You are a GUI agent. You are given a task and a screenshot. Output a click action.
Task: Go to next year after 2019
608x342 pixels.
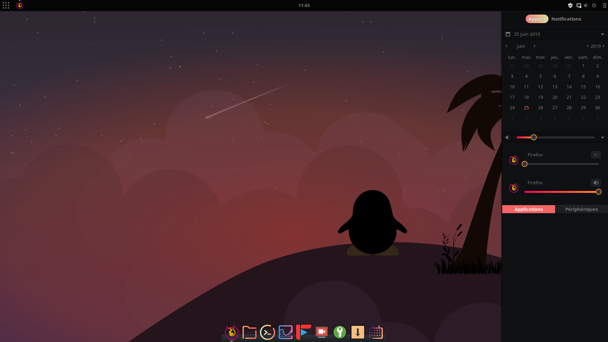(604, 46)
